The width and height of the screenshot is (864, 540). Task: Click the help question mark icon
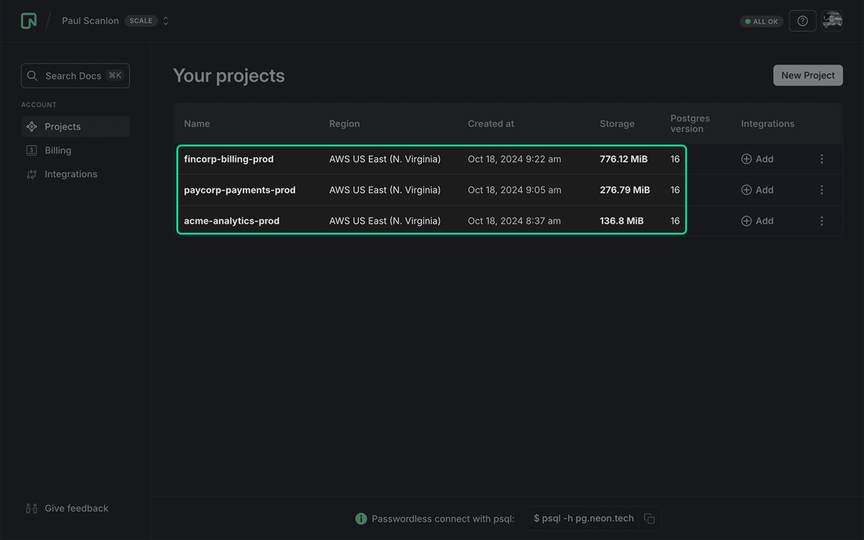[802, 21]
